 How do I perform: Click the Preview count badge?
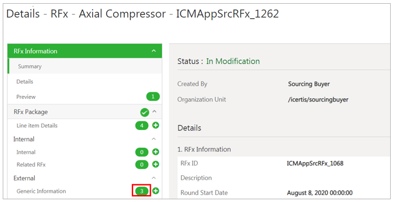153,97
